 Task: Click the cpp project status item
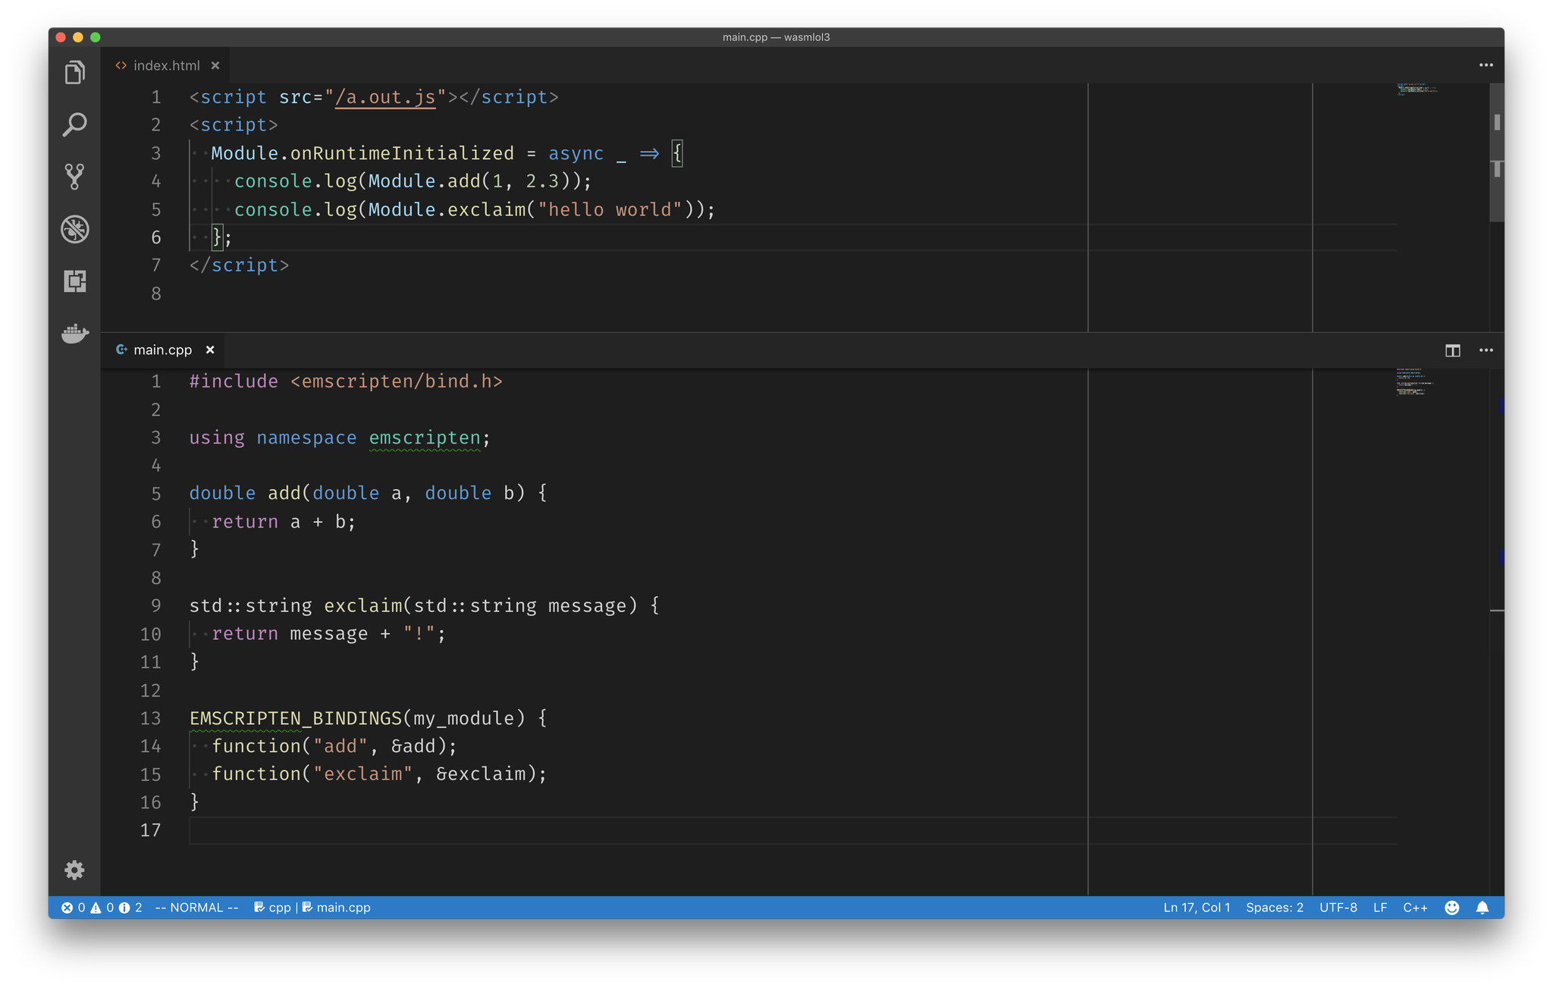(x=272, y=908)
